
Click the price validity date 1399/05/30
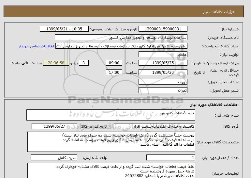(x=163, y=72)
